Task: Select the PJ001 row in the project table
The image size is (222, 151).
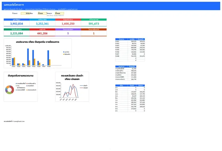Action: 130,42
